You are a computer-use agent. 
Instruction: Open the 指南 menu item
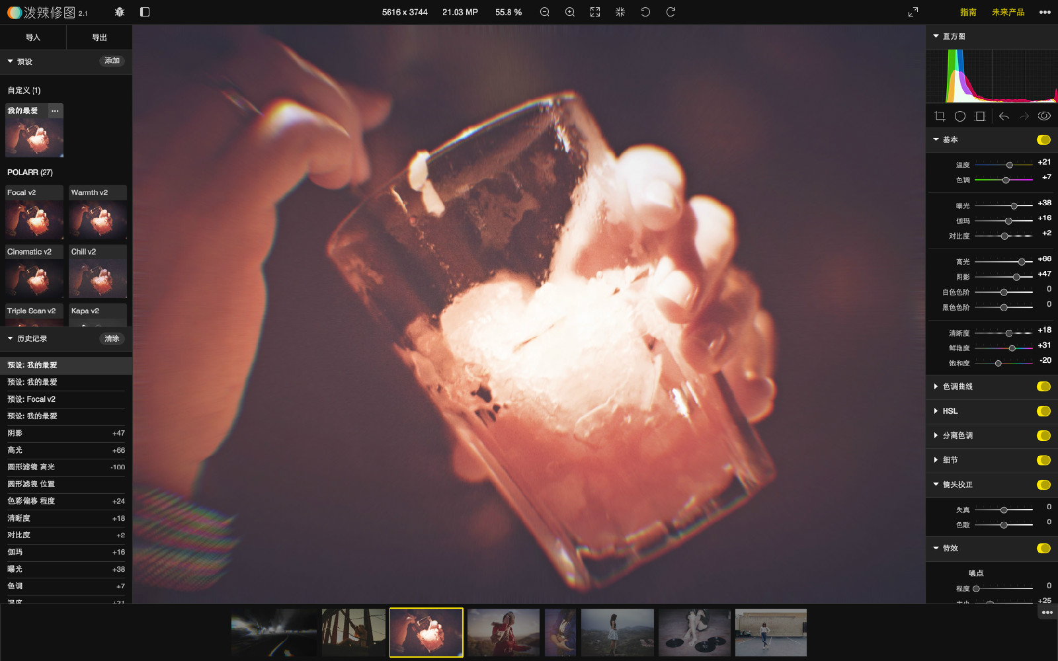point(968,12)
